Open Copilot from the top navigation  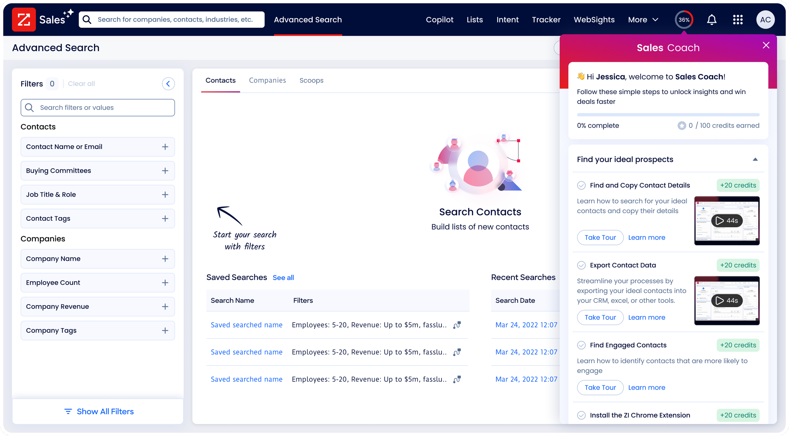[439, 20]
